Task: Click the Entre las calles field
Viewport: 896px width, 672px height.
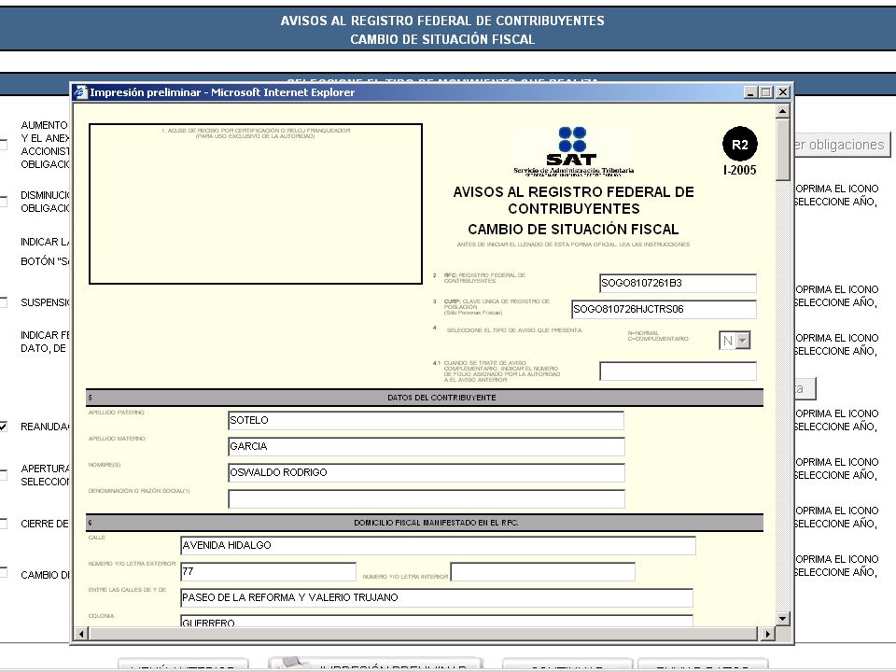Action: [437, 597]
